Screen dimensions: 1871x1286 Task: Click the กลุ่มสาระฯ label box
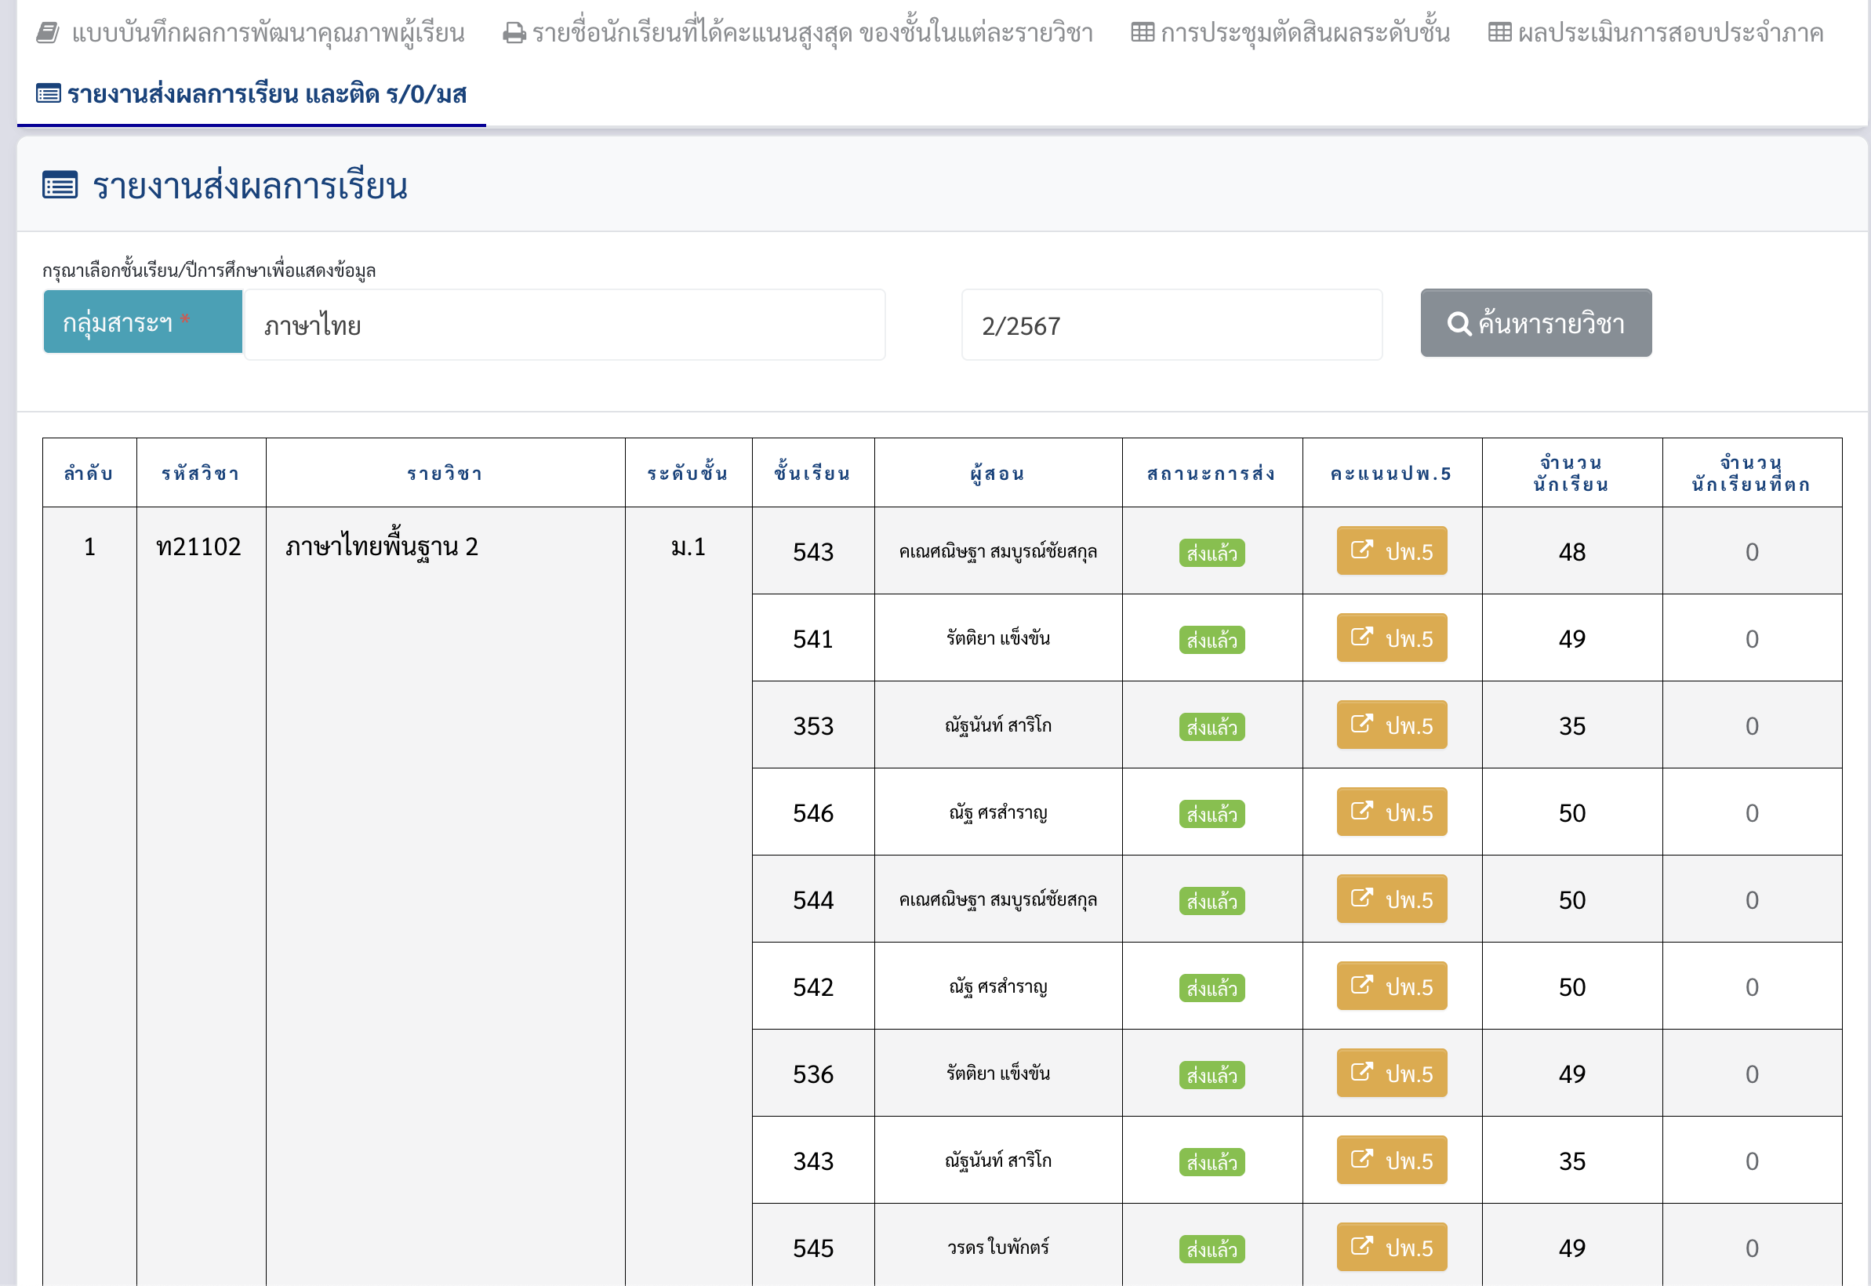click(x=143, y=323)
